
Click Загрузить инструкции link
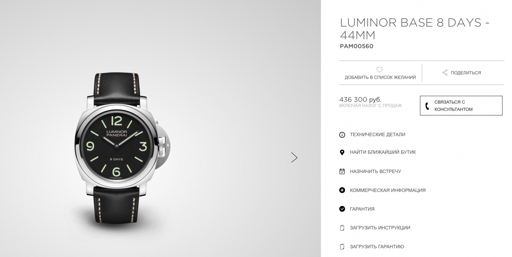pyautogui.click(x=380, y=228)
